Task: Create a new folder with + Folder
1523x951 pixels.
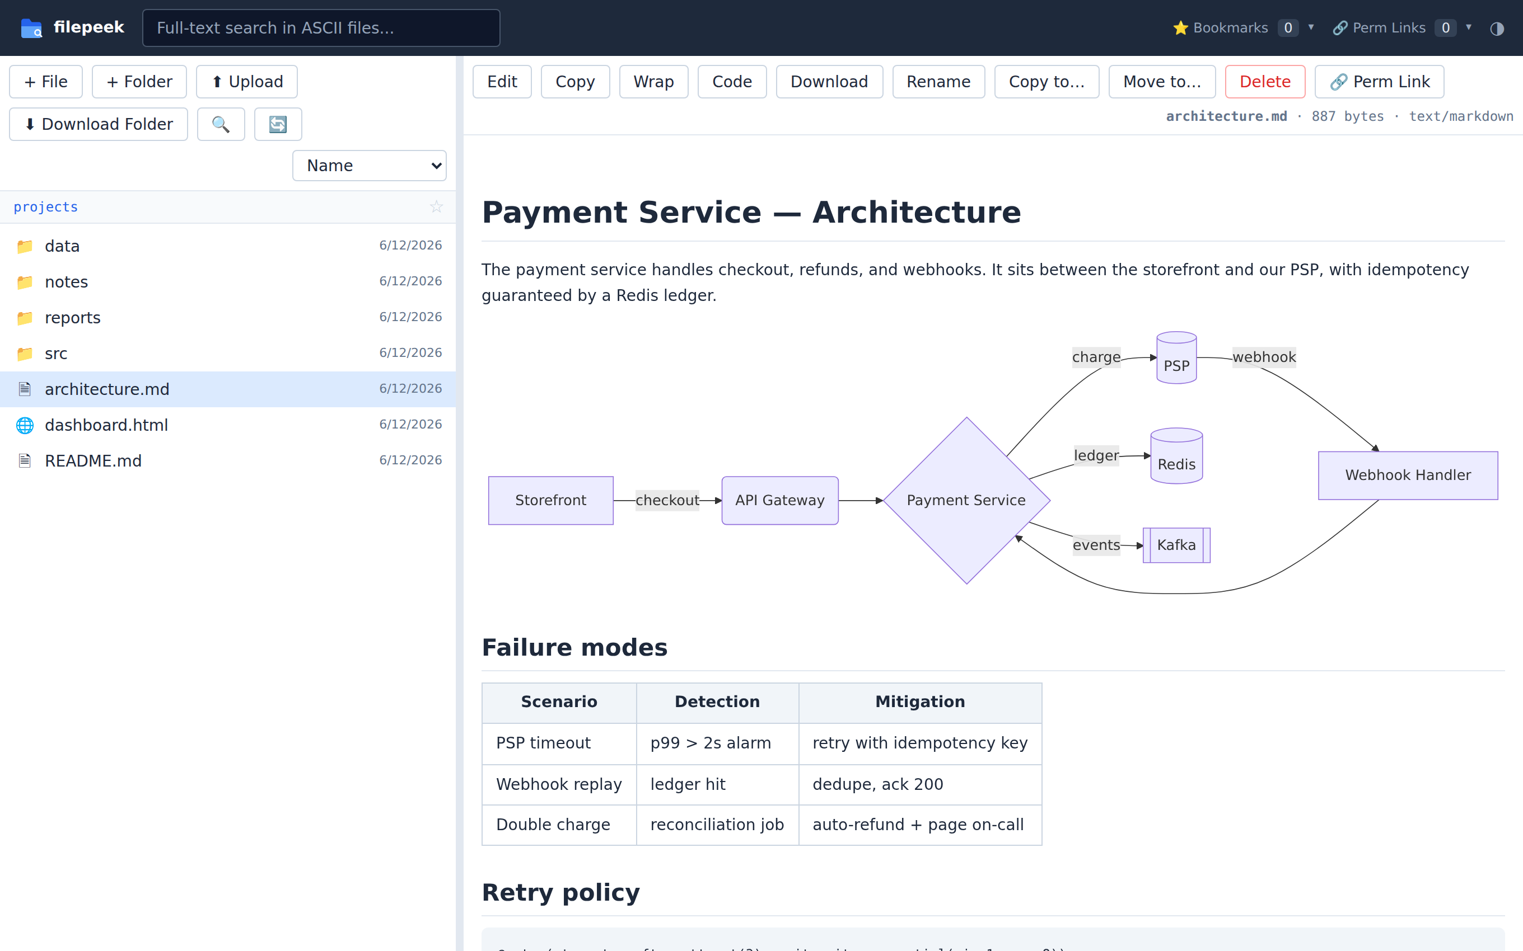Action: pyautogui.click(x=139, y=82)
